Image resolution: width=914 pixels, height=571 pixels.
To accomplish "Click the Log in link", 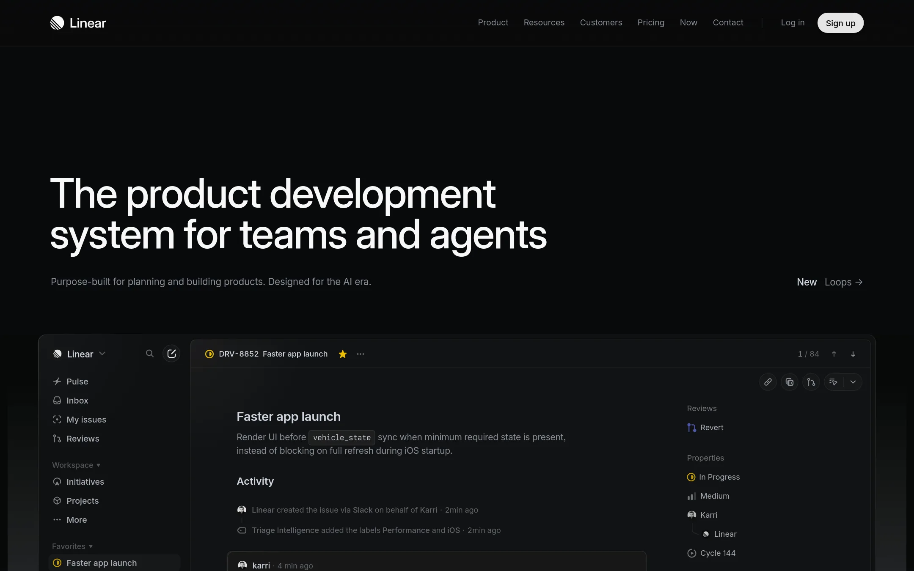I will pyautogui.click(x=793, y=22).
